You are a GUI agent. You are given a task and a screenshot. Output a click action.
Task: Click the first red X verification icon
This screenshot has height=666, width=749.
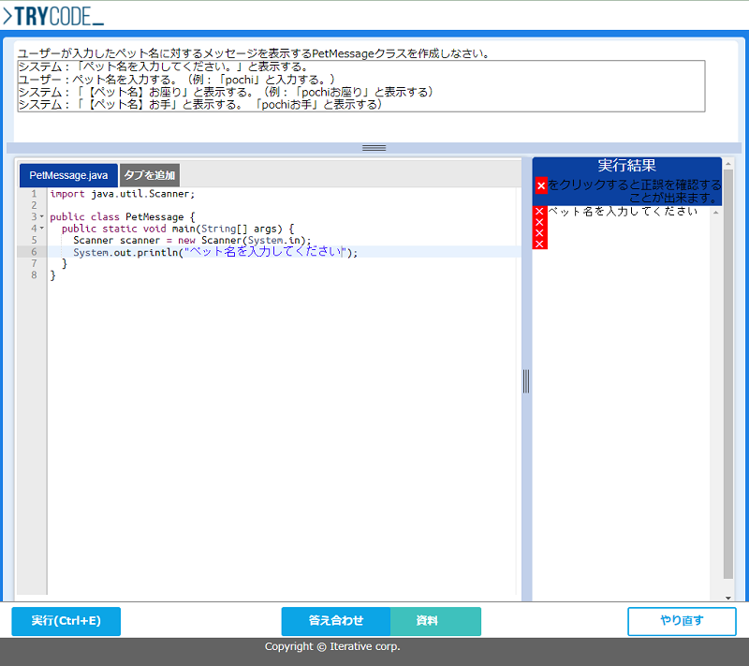pyautogui.click(x=540, y=210)
